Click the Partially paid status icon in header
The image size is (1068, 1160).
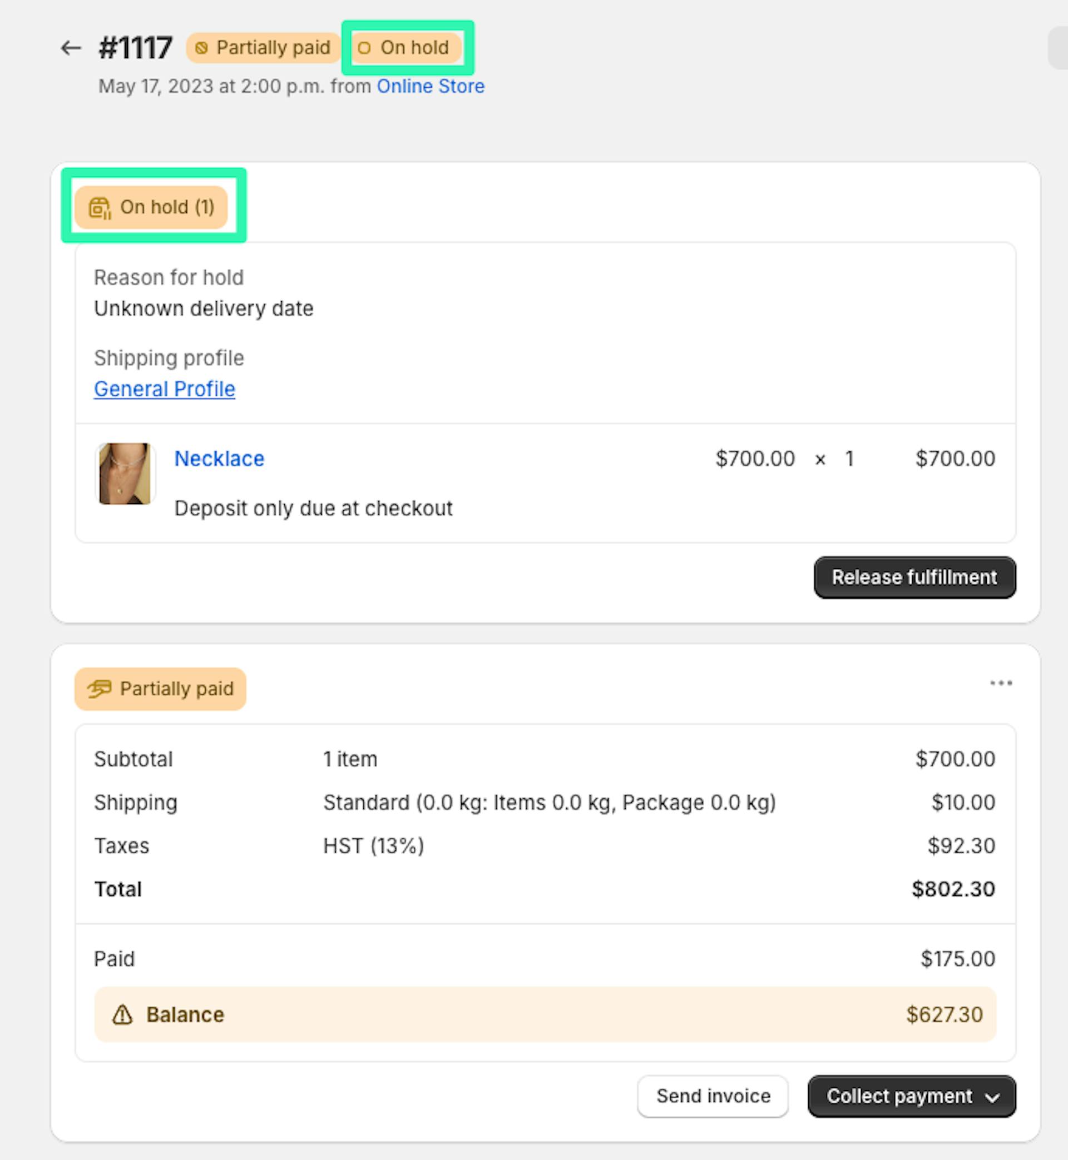tap(201, 48)
